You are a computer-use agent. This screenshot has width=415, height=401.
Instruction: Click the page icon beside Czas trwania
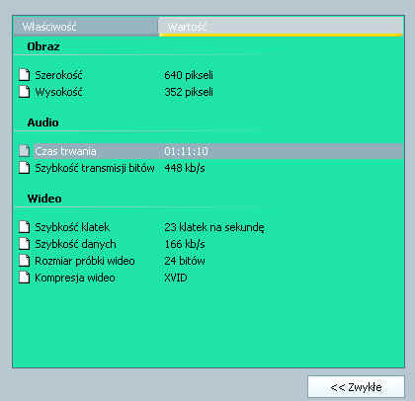click(x=25, y=151)
